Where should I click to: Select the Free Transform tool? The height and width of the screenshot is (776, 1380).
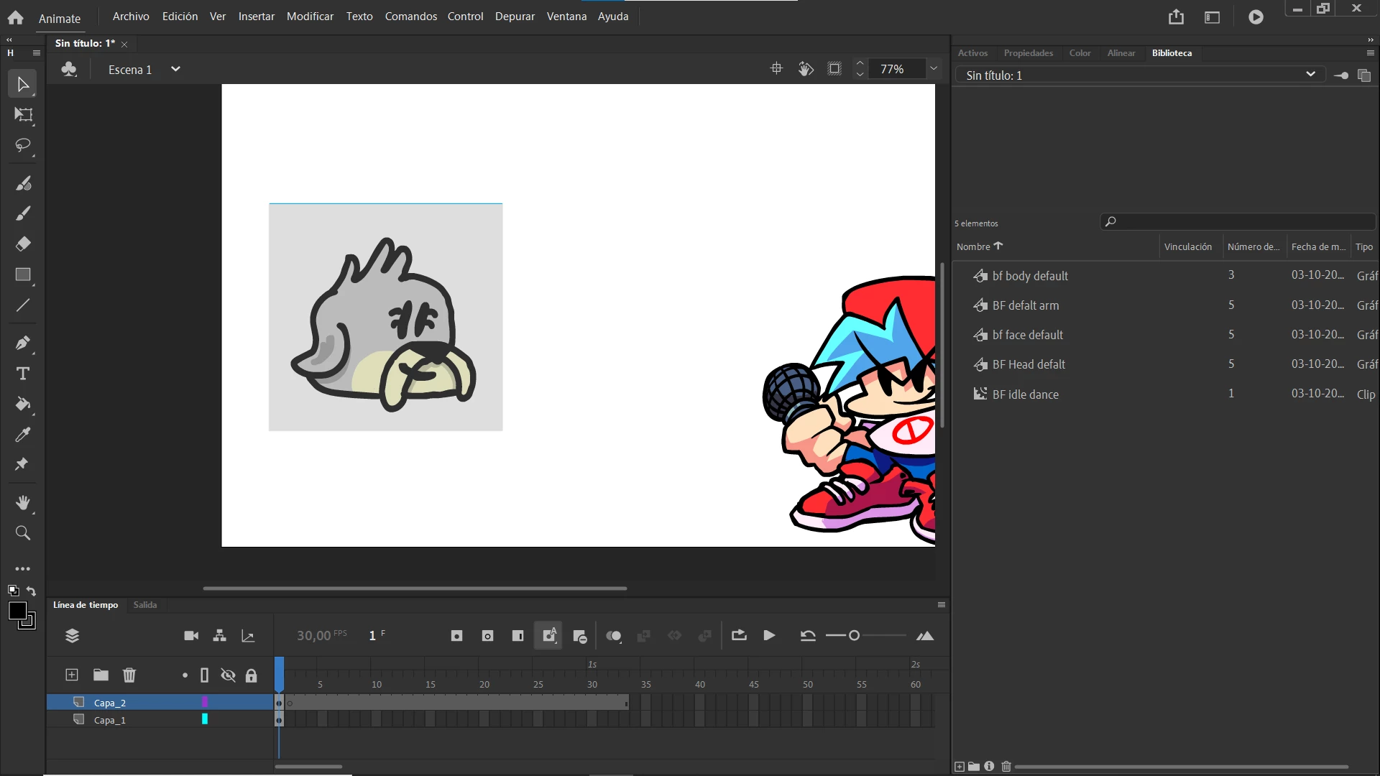[x=23, y=115]
